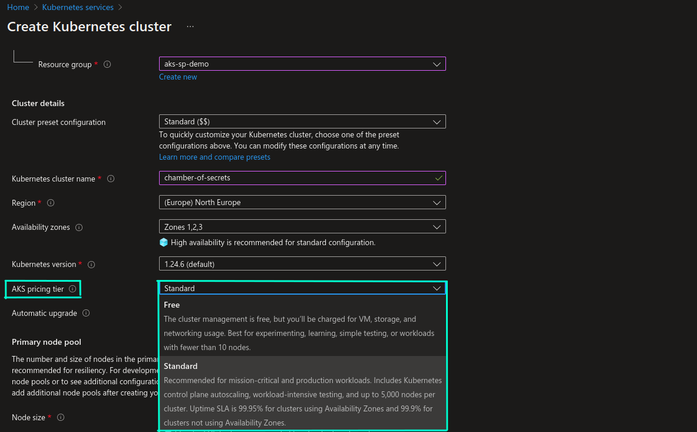The height and width of the screenshot is (432, 697).
Task: Open Availability zones dropdown
Action: pos(302,227)
